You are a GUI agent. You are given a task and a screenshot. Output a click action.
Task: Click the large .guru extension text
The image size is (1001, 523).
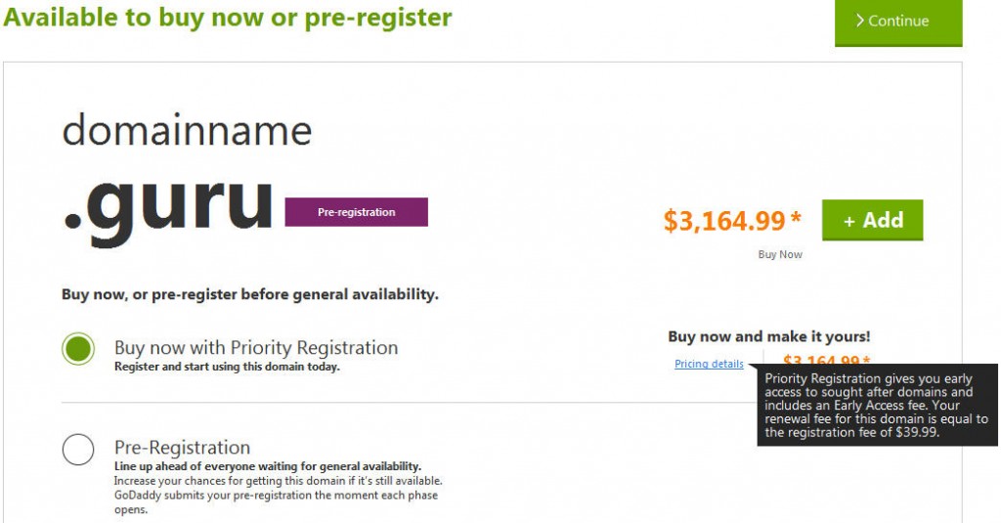[168, 204]
